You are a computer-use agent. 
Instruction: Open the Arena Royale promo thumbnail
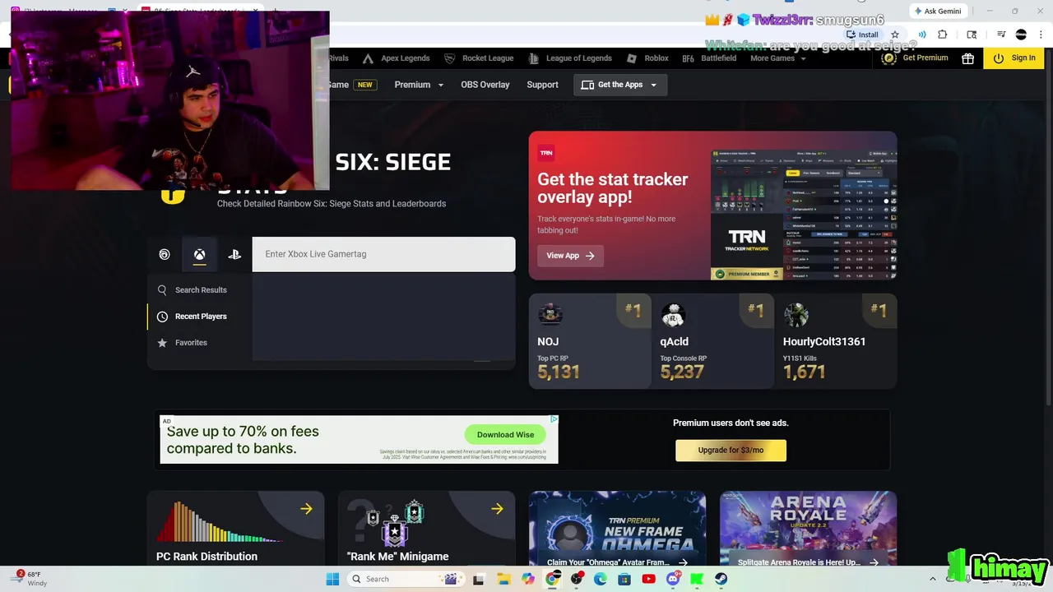click(808, 529)
